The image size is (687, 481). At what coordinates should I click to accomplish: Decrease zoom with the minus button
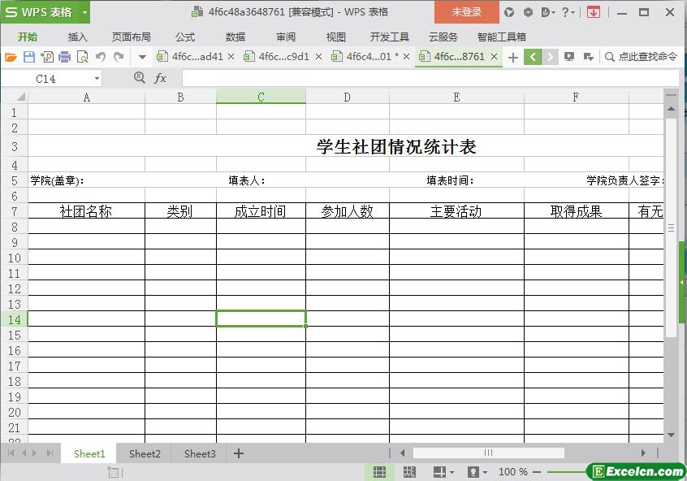[x=537, y=472]
